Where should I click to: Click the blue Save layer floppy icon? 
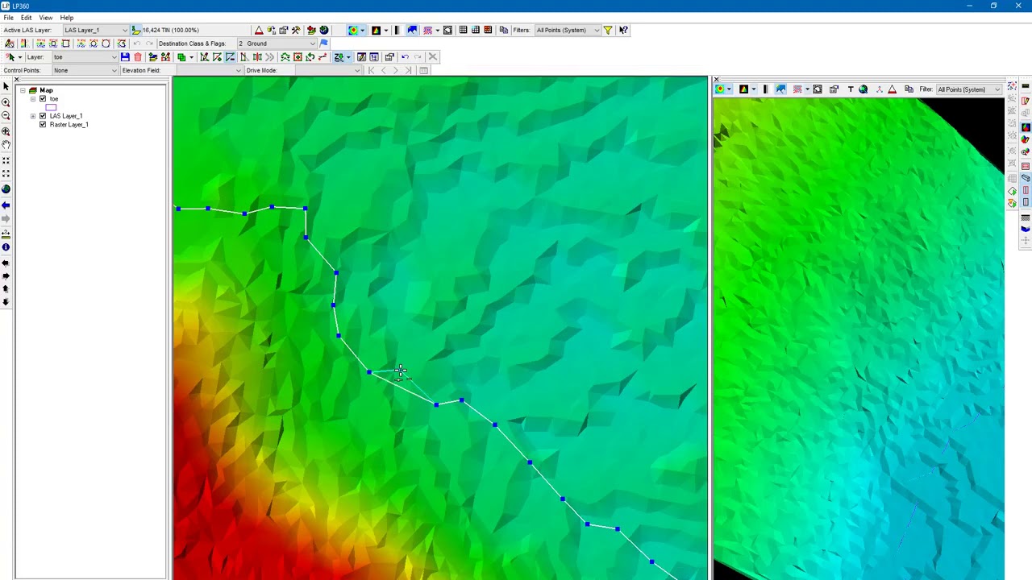click(125, 57)
